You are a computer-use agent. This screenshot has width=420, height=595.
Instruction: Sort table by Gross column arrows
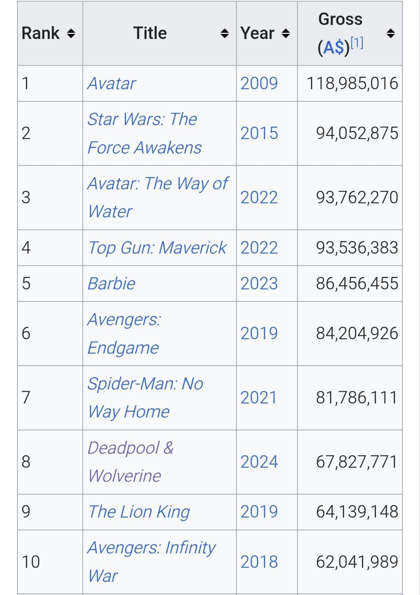click(x=391, y=34)
